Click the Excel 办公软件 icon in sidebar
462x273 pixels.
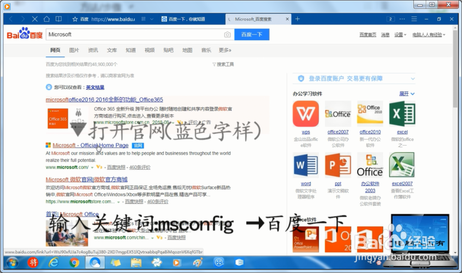pyautogui.click(x=401, y=113)
